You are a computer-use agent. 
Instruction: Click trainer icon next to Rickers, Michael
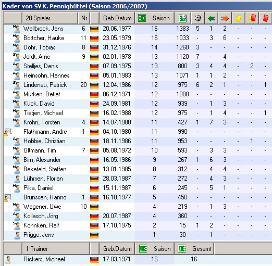(x=8, y=260)
